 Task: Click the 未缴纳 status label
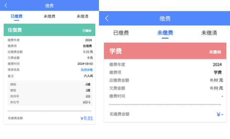click(215, 52)
